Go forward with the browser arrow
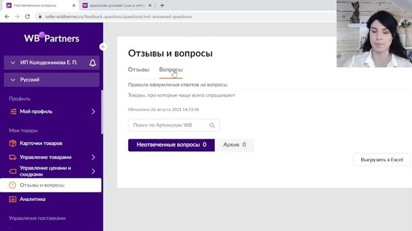412x231 pixels. point(17,17)
